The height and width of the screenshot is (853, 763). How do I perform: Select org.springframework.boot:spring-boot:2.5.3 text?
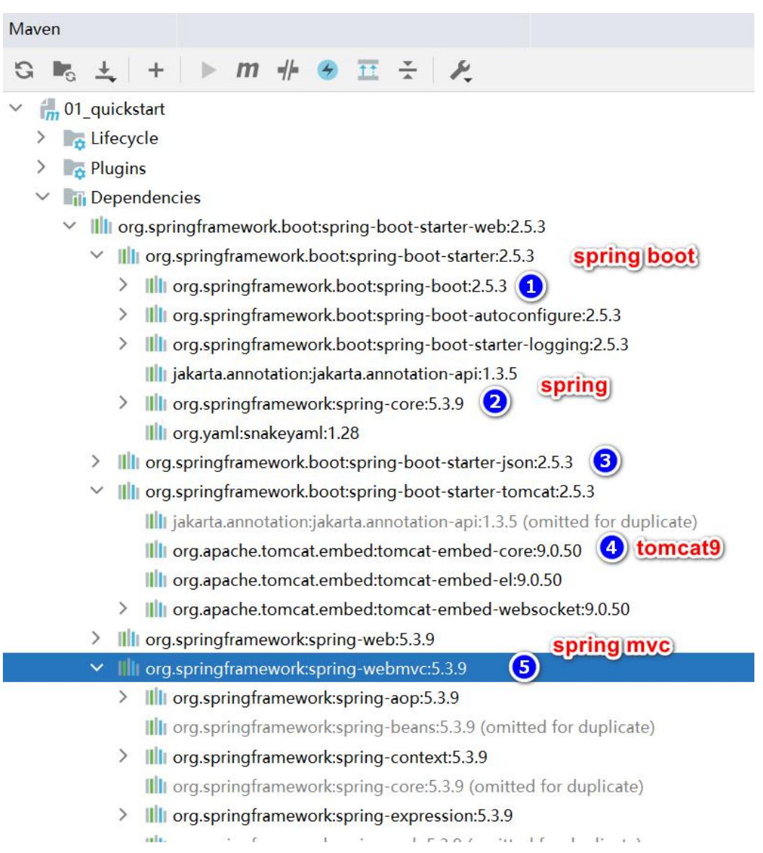point(339,286)
